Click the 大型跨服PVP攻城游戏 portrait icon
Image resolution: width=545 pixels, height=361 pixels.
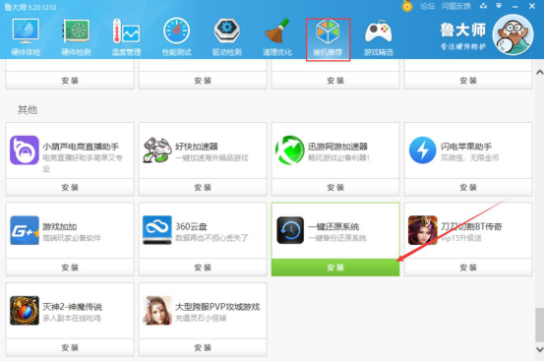click(157, 310)
